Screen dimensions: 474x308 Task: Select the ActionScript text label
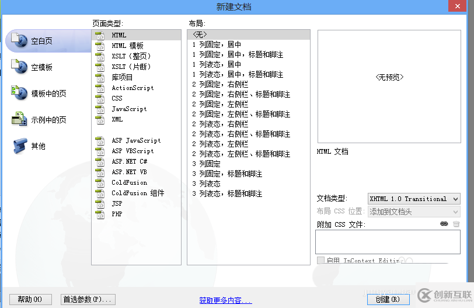(x=133, y=88)
